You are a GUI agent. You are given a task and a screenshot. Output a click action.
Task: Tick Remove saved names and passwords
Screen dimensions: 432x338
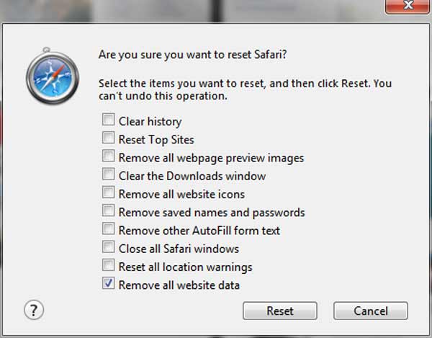point(108,210)
